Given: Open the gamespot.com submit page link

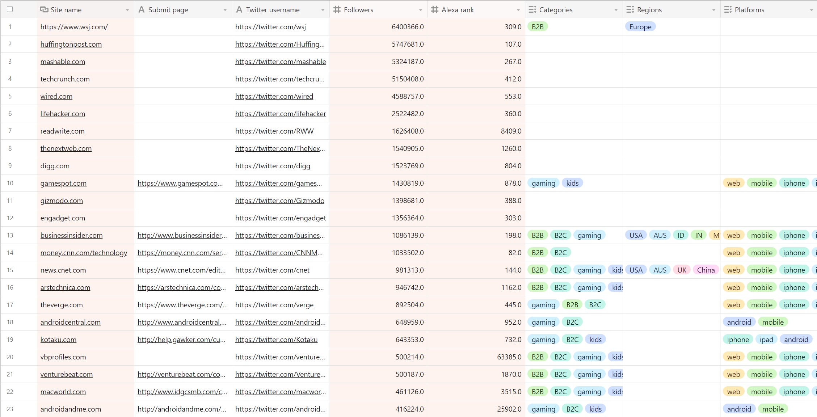Looking at the screenshot, I should pos(180,183).
